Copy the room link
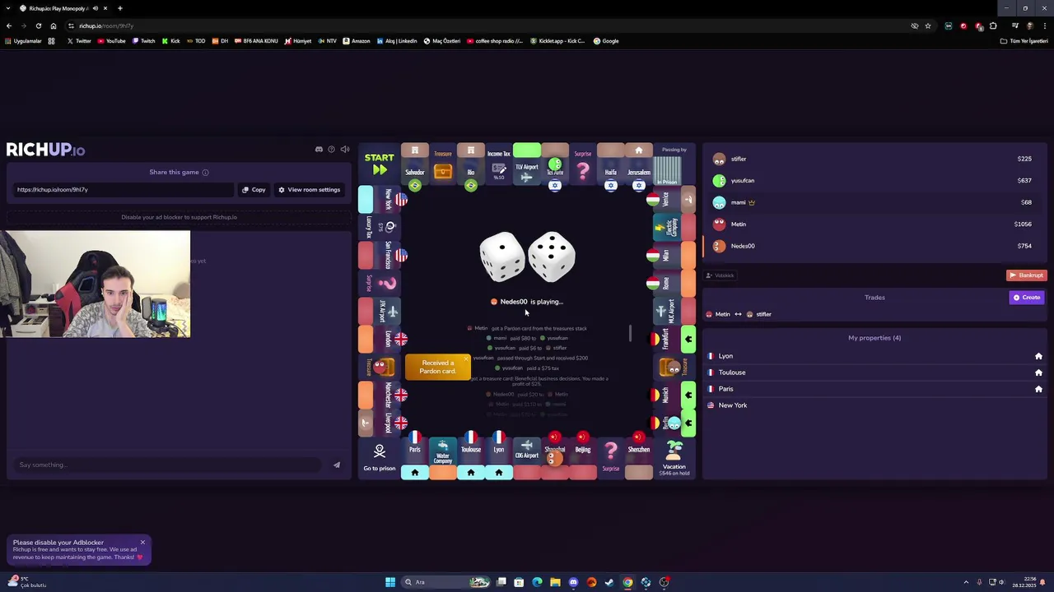The height and width of the screenshot is (592, 1054). click(x=254, y=190)
